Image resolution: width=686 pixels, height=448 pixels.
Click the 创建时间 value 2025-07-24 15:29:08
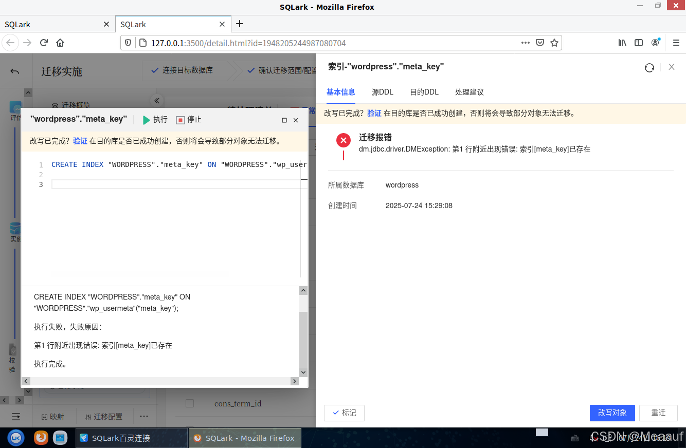pyautogui.click(x=419, y=206)
